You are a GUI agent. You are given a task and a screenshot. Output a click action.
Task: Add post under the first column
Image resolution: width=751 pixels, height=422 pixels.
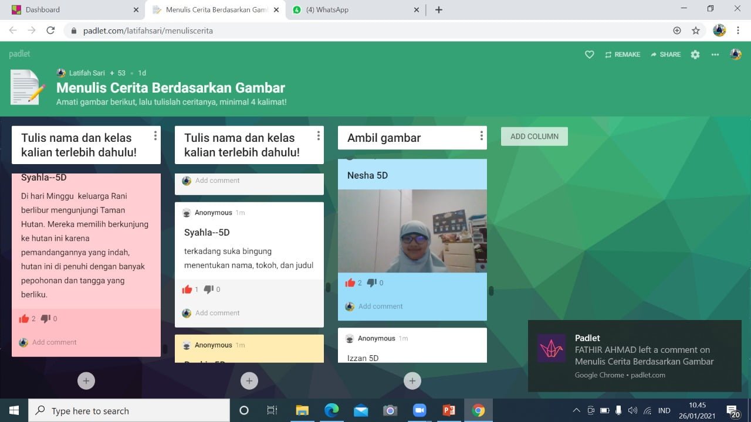(86, 380)
